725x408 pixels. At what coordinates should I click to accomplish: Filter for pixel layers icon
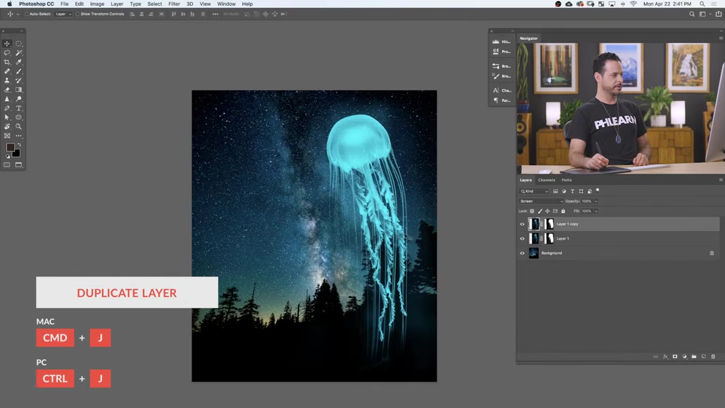click(x=556, y=191)
